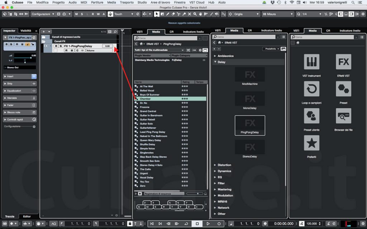Viewport: 367px width, 229px height.
Task: Solo the FX 1-PingPongDelay track
Action: [61, 46]
